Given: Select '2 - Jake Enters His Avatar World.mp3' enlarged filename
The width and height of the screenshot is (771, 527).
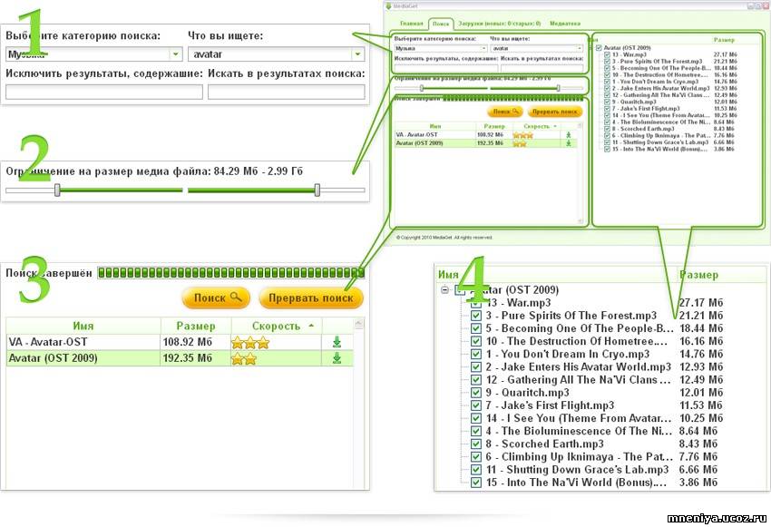Looking at the screenshot, I should point(579,366).
